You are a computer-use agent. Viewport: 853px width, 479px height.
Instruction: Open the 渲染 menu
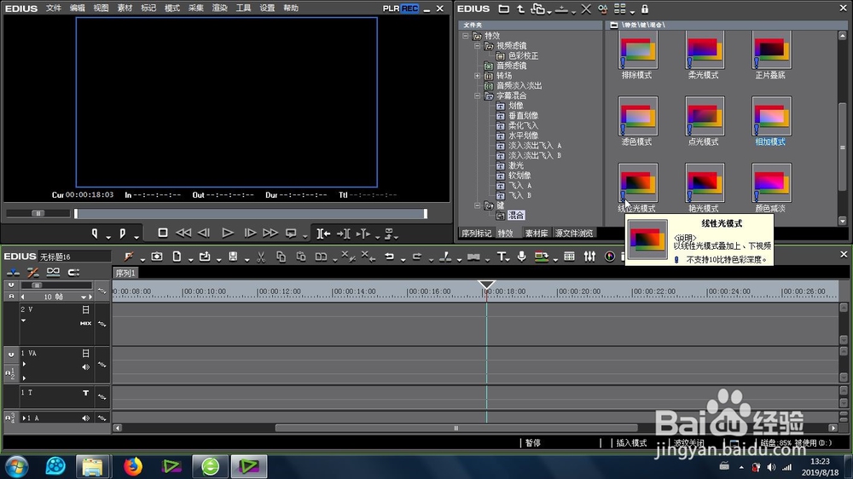[219, 9]
